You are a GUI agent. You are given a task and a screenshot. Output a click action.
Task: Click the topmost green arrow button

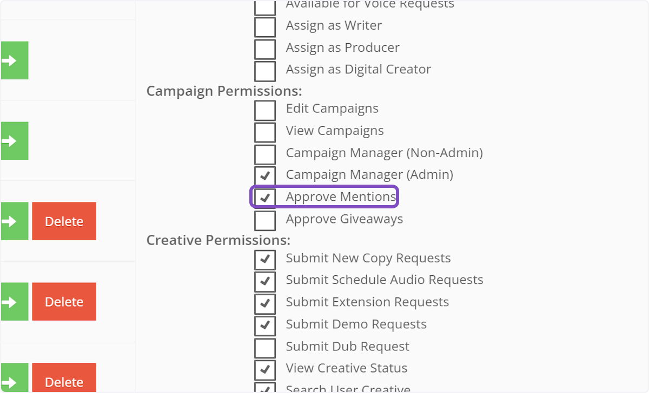[x=14, y=60]
